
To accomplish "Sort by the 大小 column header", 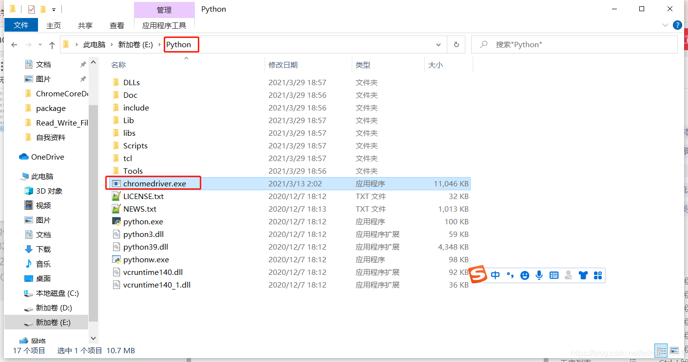I will (x=436, y=65).
